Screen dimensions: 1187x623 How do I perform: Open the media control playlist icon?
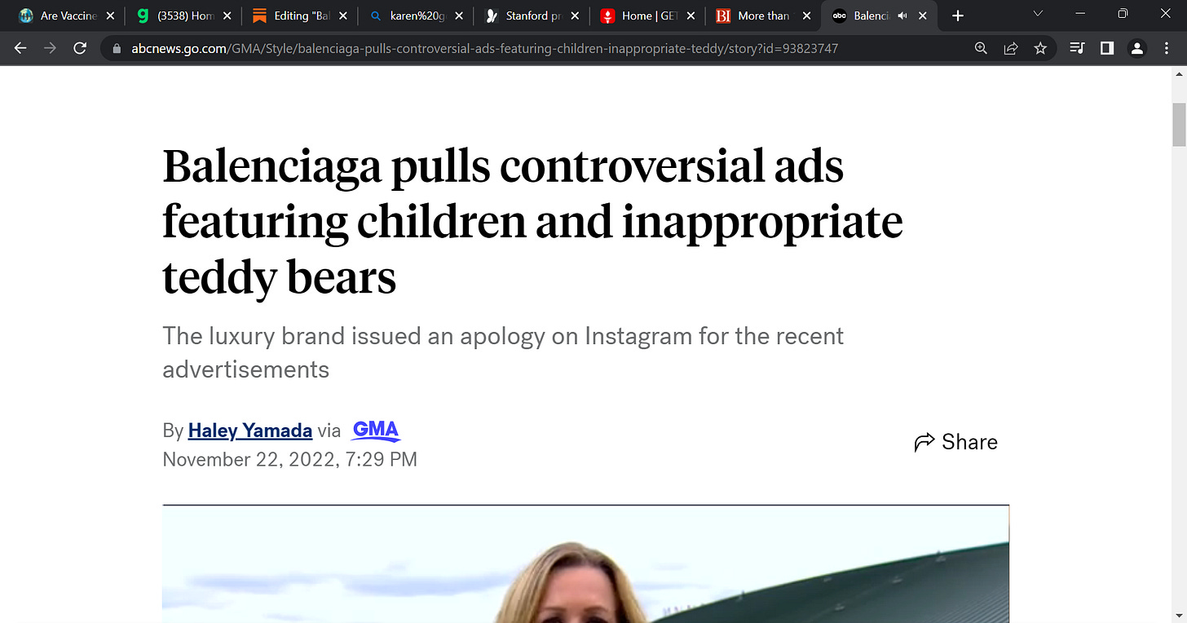1077,48
